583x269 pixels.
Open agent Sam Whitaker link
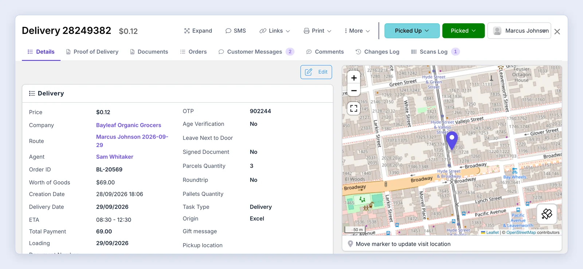pos(115,157)
